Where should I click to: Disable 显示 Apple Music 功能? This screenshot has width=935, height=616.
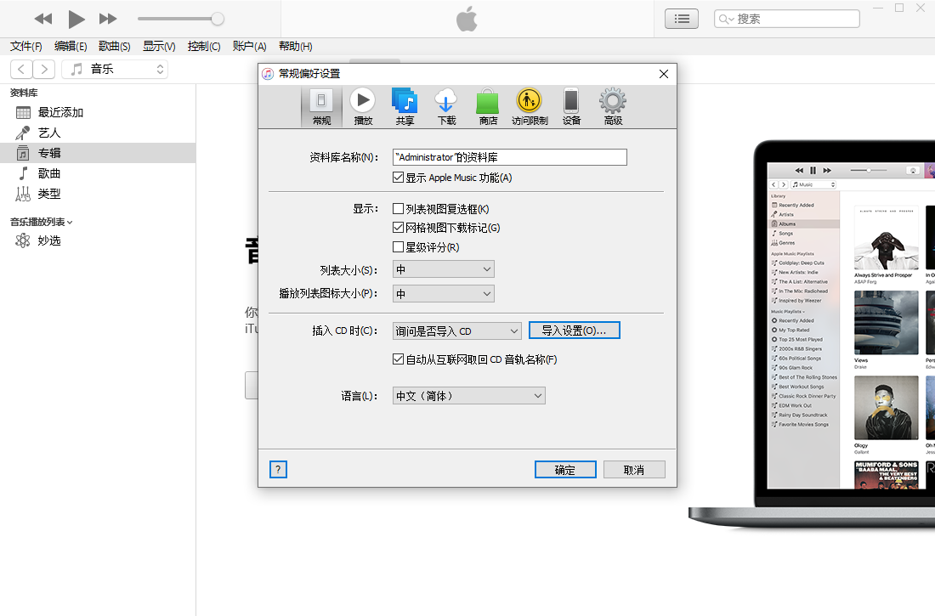click(398, 177)
